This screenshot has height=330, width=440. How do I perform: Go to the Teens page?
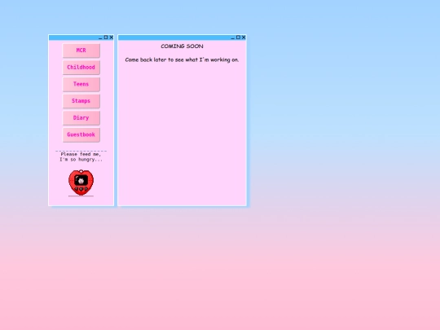81,84
